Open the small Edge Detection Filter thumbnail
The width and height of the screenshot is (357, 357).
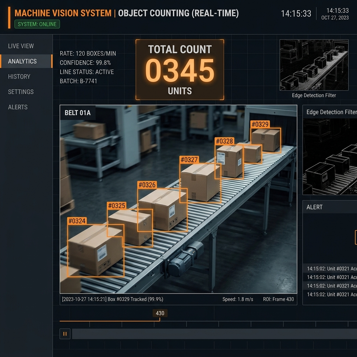314,65
